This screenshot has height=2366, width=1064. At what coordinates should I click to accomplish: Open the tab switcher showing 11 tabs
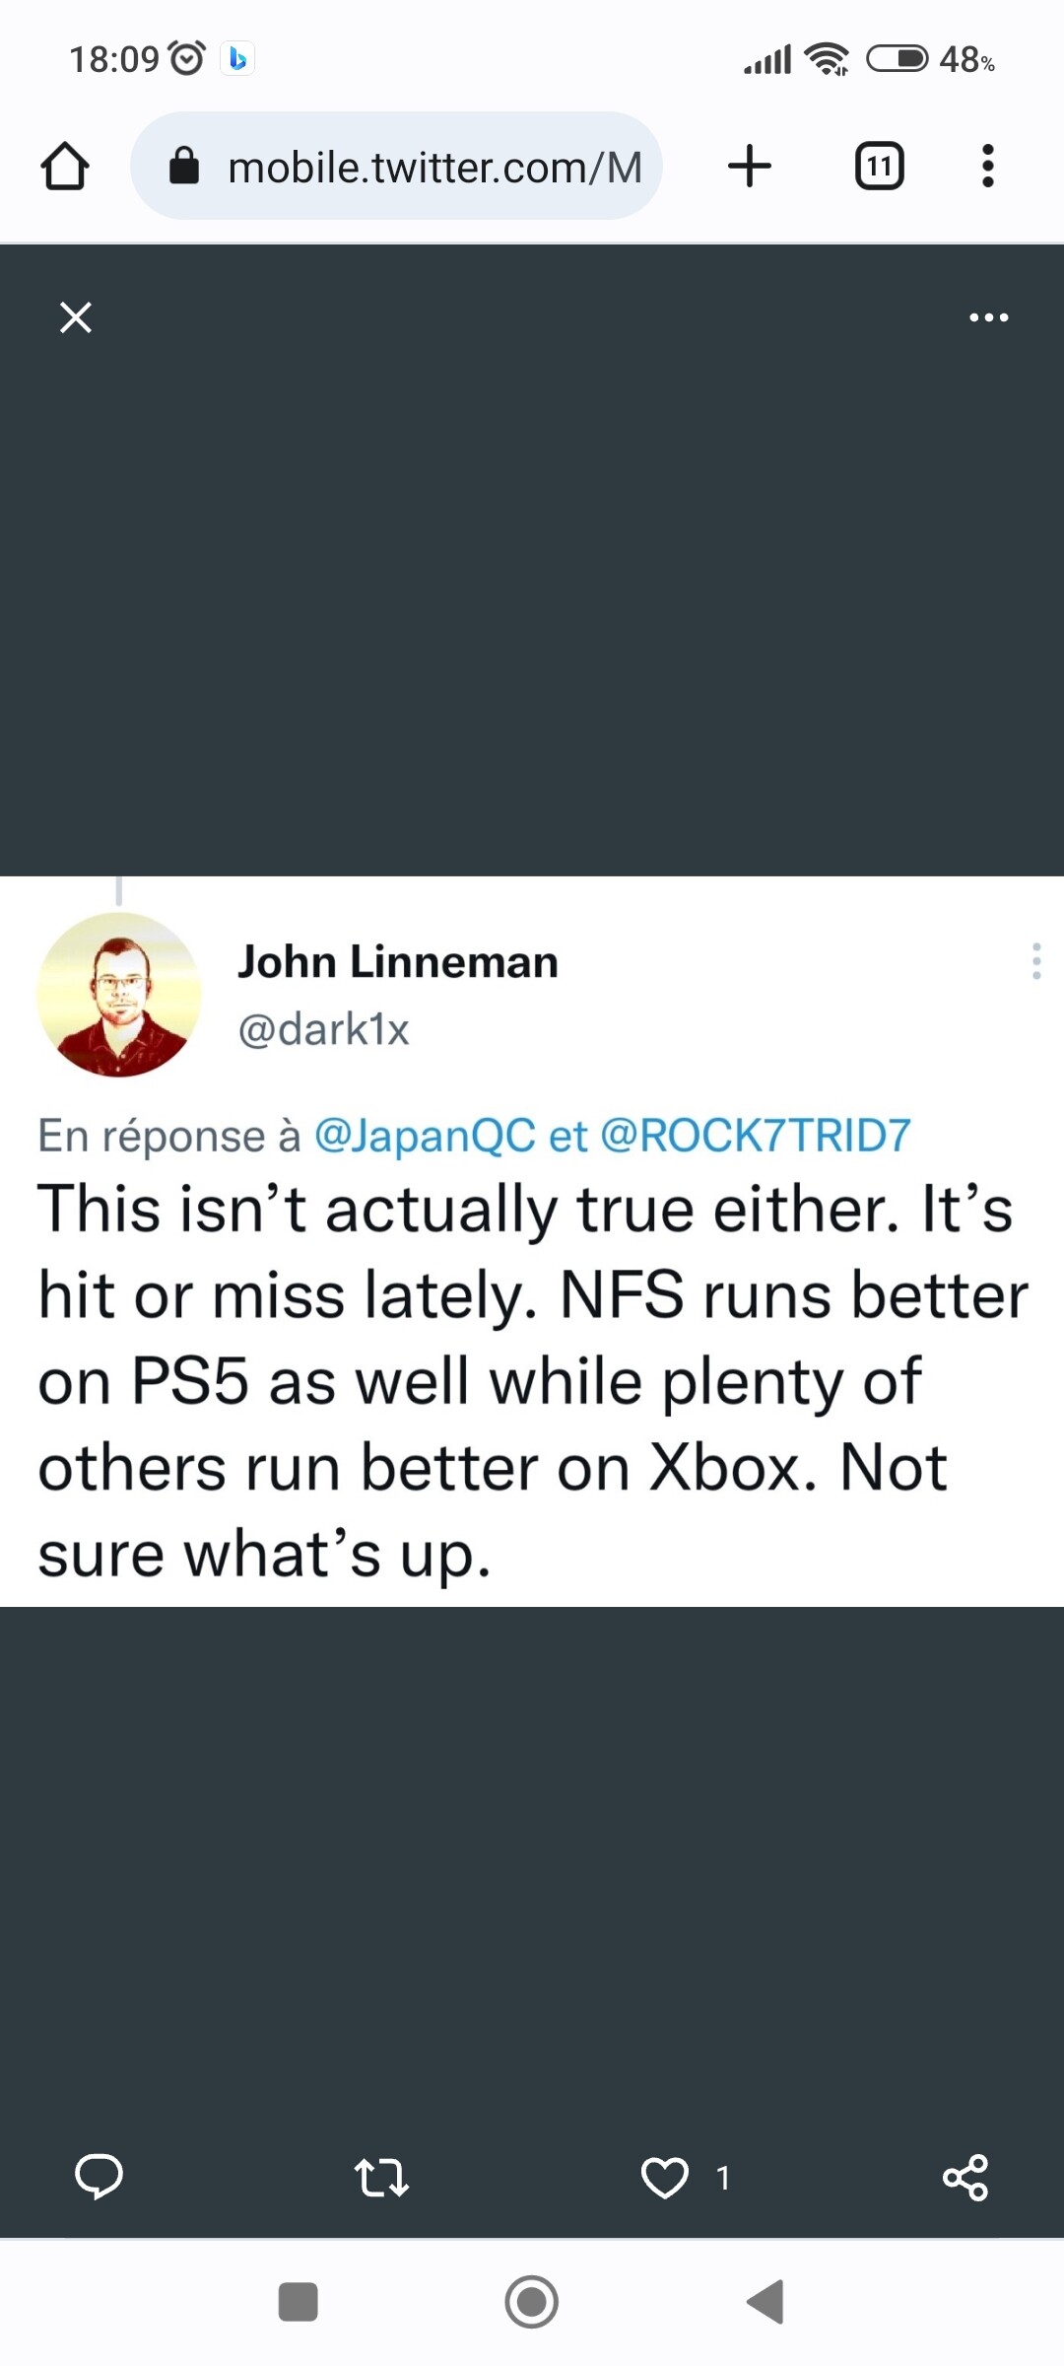pos(879,166)
